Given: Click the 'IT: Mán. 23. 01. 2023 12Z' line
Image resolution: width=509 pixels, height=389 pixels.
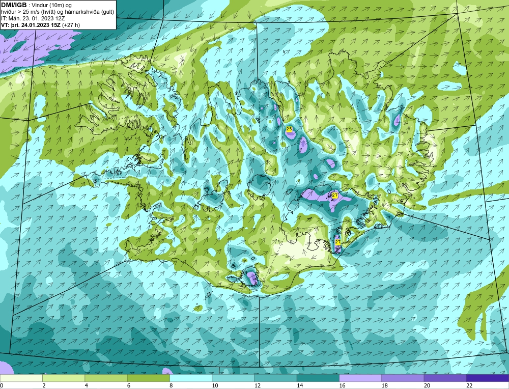Looking at the screenshot, I should (x=33, y=18).
